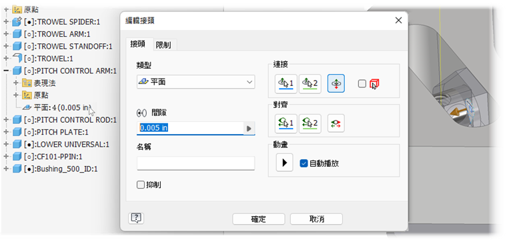Cancel with the 取消 button
This screenshot has height=242, width=509.
pos(316,219)
